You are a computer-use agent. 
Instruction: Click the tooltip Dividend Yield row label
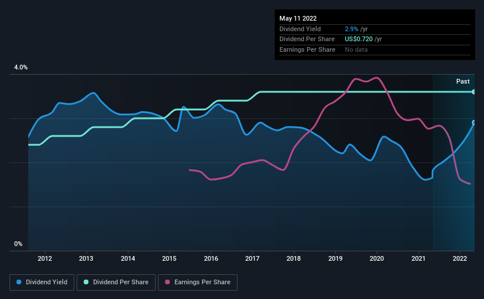[x=300, y=29]
